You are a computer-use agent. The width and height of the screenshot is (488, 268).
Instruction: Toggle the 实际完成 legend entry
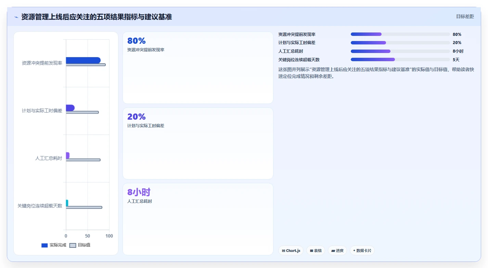click(54, 245)
